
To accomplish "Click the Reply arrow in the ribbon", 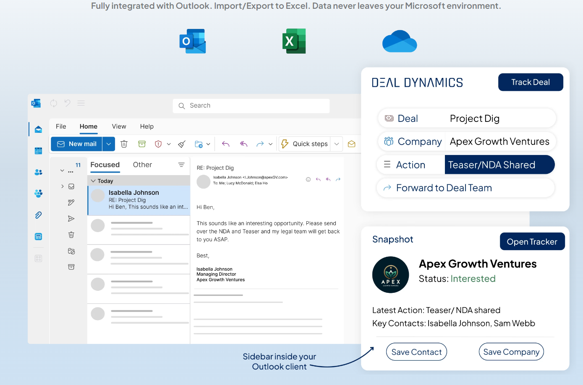I will coord(225,144).
